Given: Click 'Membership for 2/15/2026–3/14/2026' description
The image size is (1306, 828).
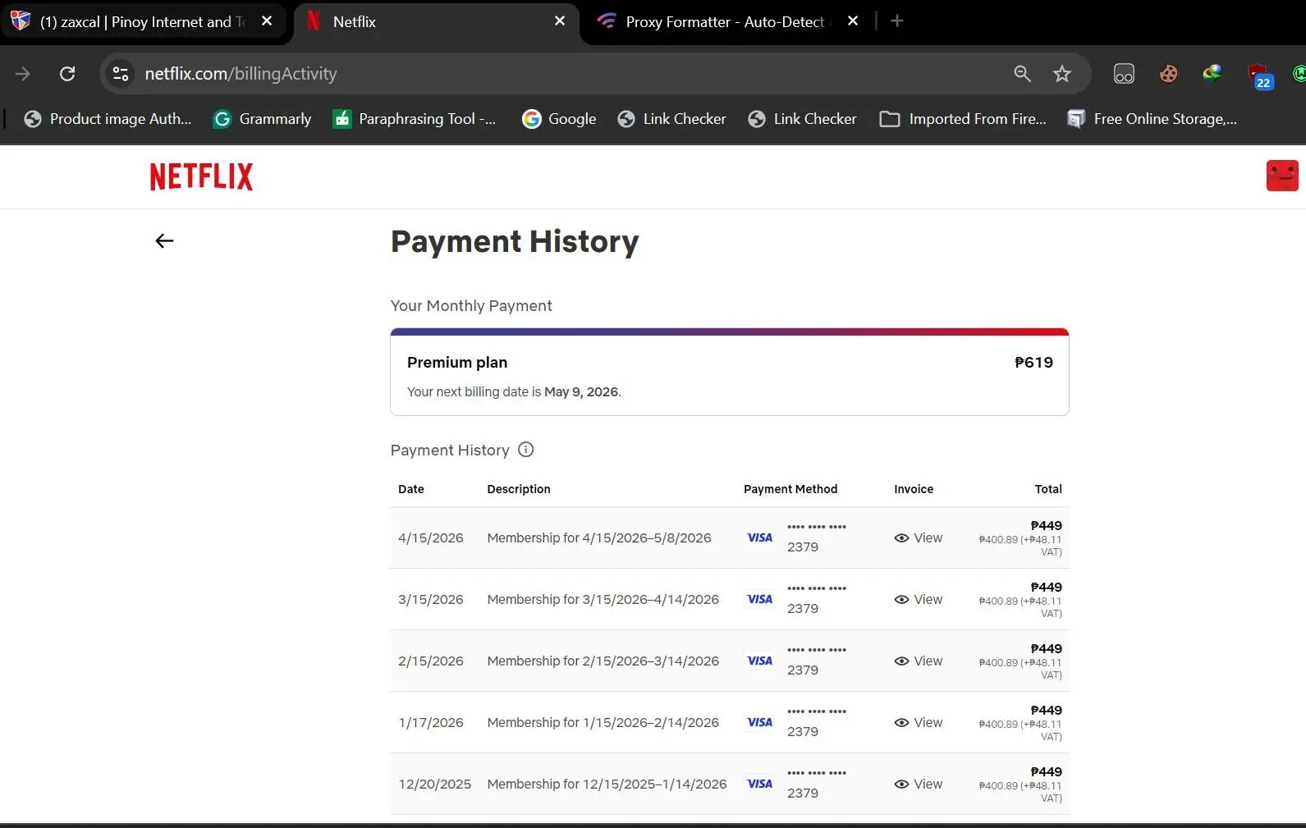Looking at the screenshot, I should click(x=603, y=661).
